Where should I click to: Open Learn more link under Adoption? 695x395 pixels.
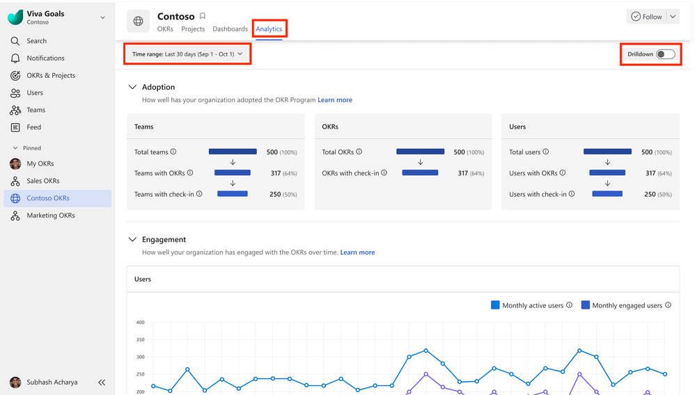tap(335, 100)
